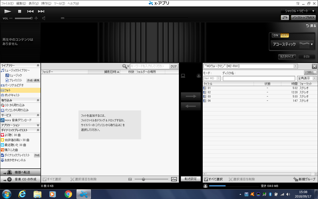Stop playback with the Stop button

(19, 12)
